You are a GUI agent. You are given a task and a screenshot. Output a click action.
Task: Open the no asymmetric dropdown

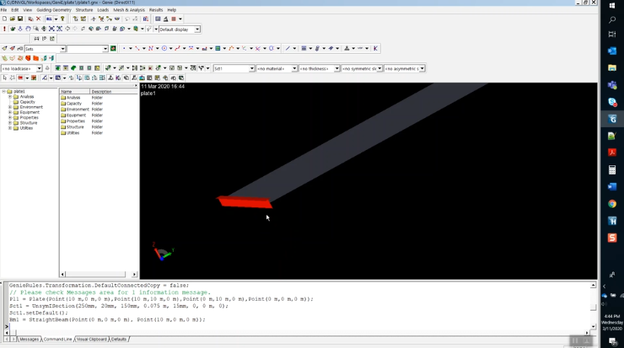(422, 68)
